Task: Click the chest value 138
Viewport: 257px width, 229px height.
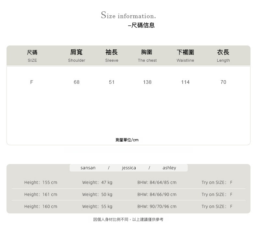Action: [147, 82]
